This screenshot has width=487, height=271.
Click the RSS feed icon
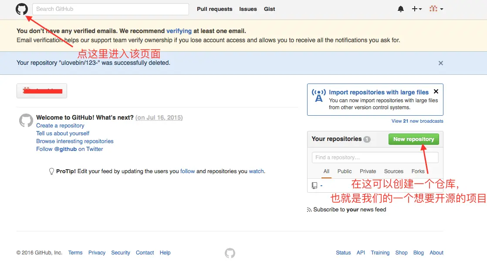pos(309,210)
